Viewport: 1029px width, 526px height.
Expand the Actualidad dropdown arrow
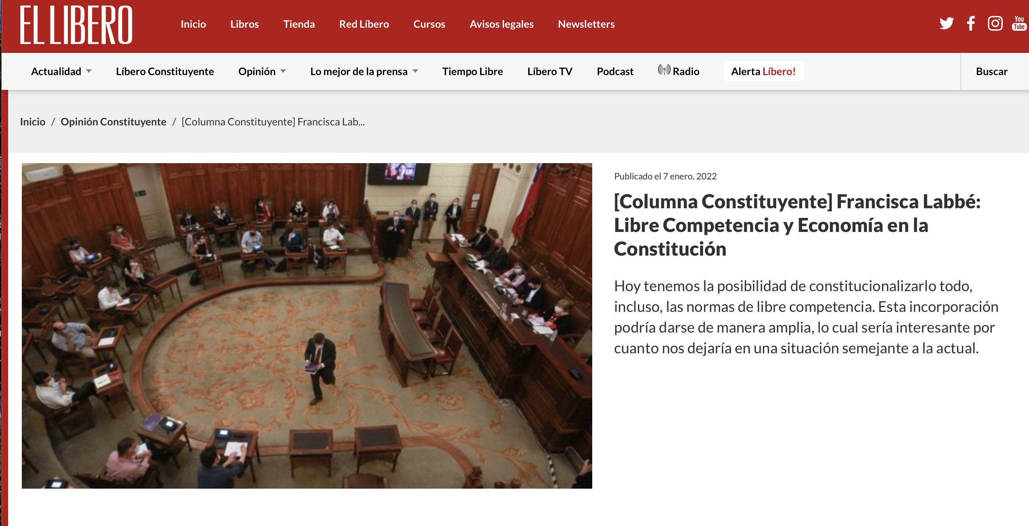point(89,71)
